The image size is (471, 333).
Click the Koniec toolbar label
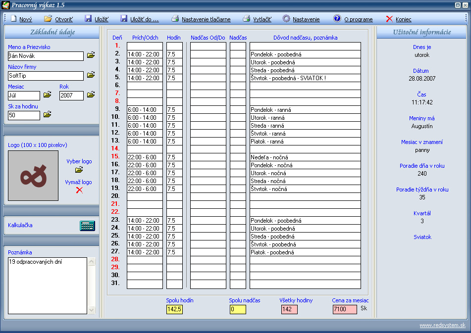[404, 19]
